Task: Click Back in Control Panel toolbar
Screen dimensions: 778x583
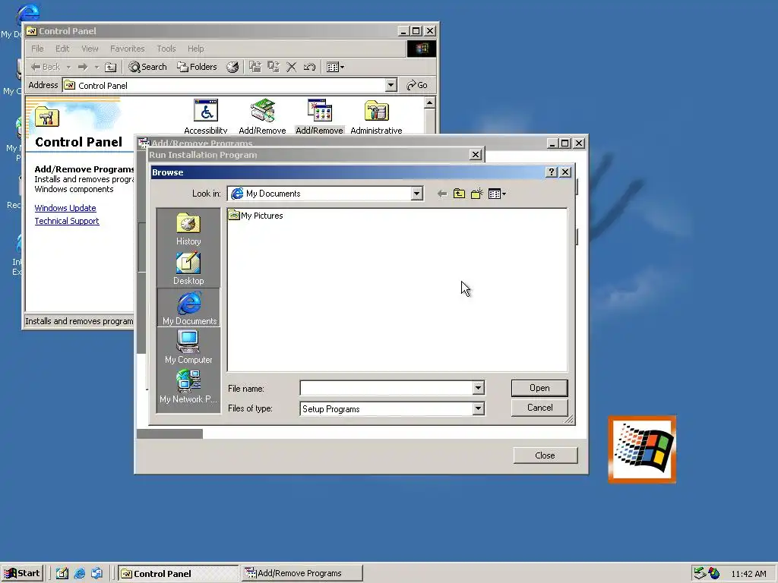Action: click(x=45, y=67)
